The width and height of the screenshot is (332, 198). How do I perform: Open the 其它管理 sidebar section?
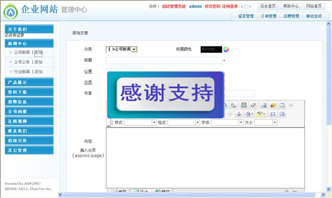(x=29, y=150)
